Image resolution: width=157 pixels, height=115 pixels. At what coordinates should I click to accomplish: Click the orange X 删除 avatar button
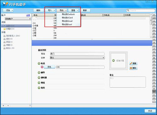coord(133,68)
